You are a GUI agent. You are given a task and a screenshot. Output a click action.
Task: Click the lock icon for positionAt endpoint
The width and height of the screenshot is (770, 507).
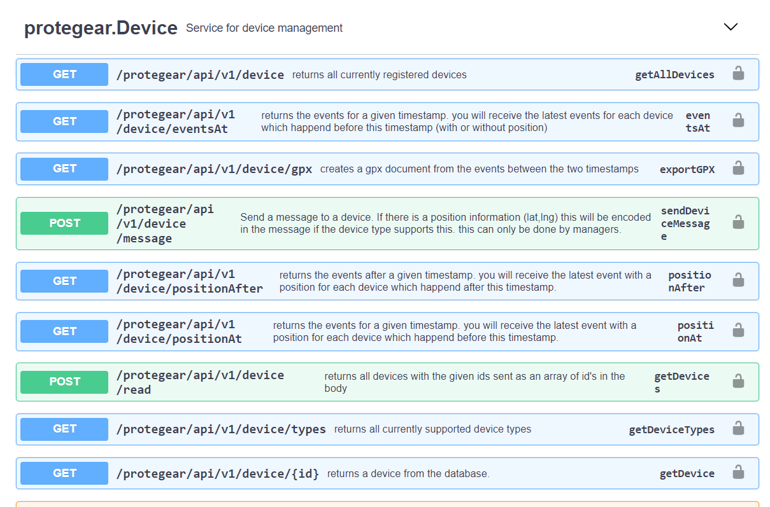click(x=738, y=331)
